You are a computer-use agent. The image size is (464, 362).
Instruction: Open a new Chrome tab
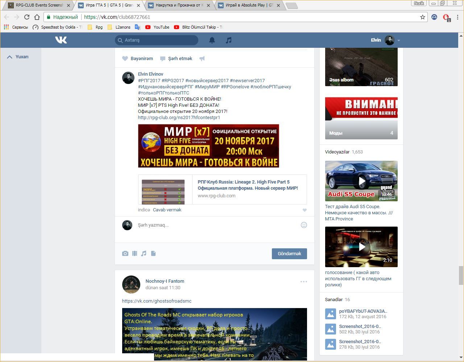[x=291, y=6]
